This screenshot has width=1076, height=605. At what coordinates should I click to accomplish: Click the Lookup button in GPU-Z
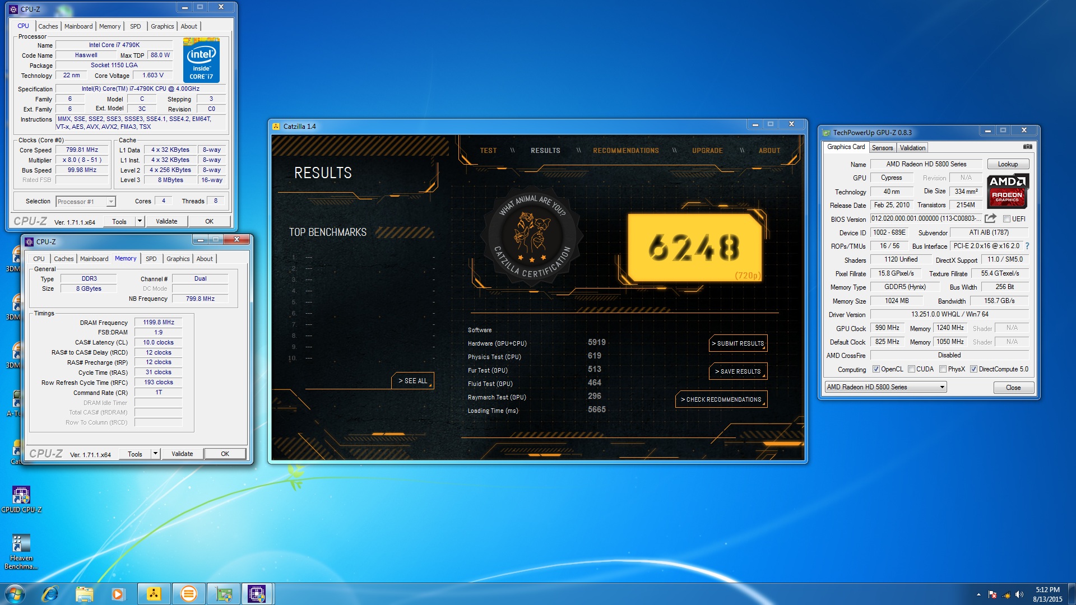pyautogui.click(x=1008, y=164)
